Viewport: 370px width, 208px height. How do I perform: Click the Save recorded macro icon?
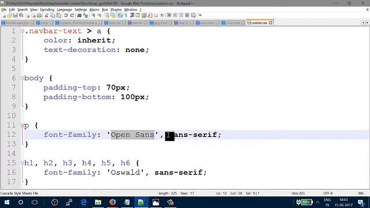[193, 16]
